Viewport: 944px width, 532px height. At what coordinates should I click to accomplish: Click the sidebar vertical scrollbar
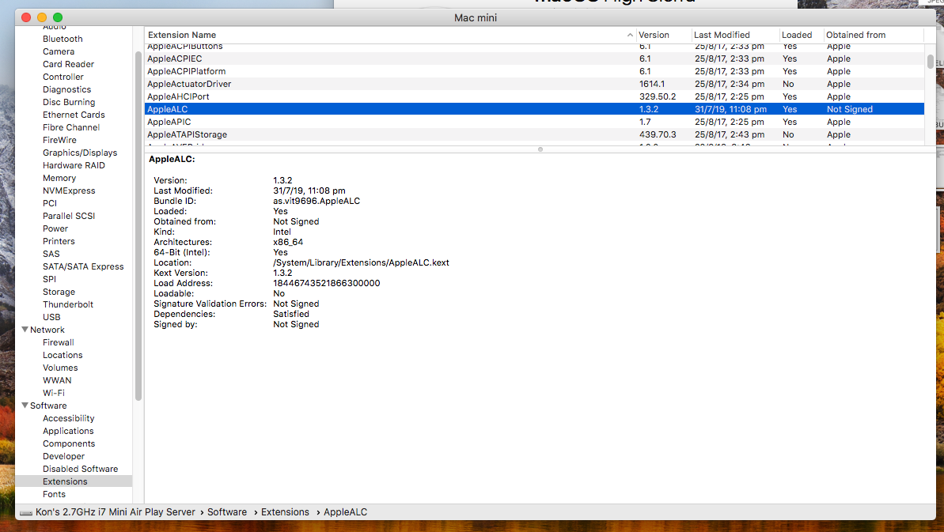(138, 226)
